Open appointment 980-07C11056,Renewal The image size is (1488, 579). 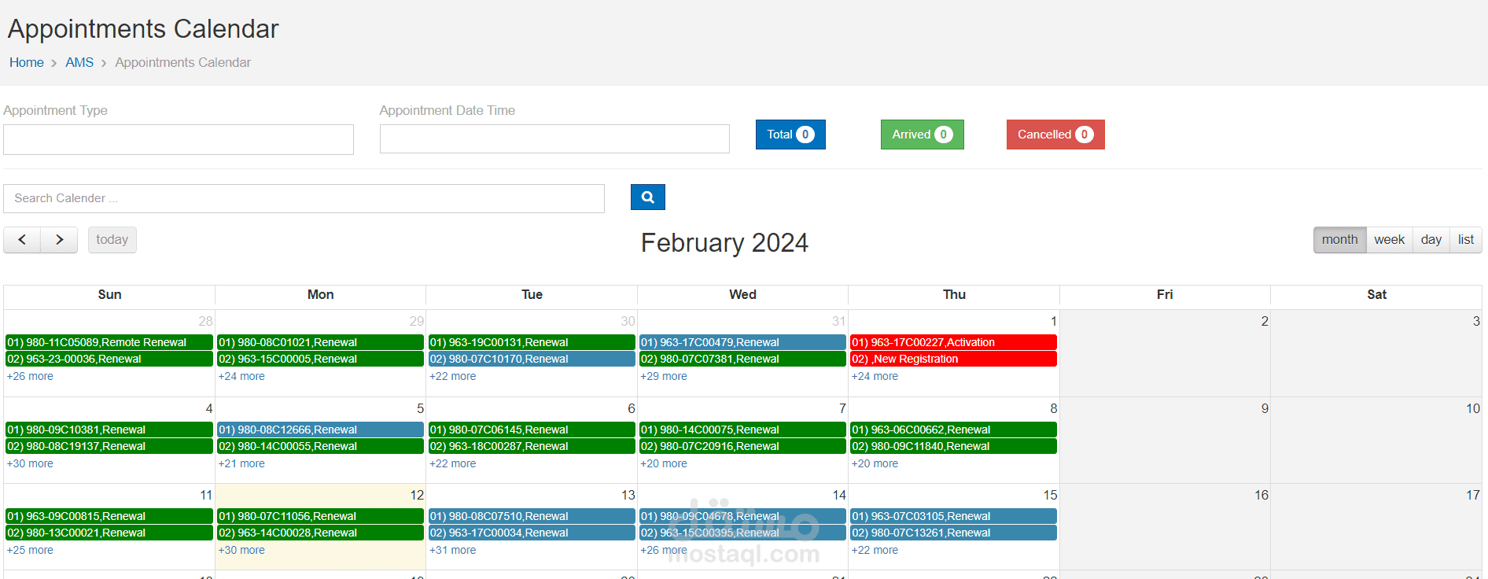(321, 516)
